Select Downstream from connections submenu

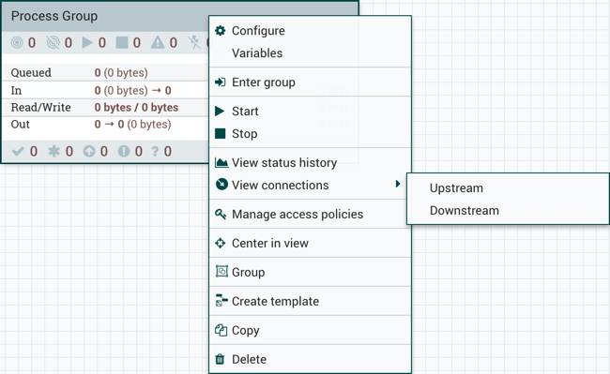pyautogui.click(x=465, y=211)
